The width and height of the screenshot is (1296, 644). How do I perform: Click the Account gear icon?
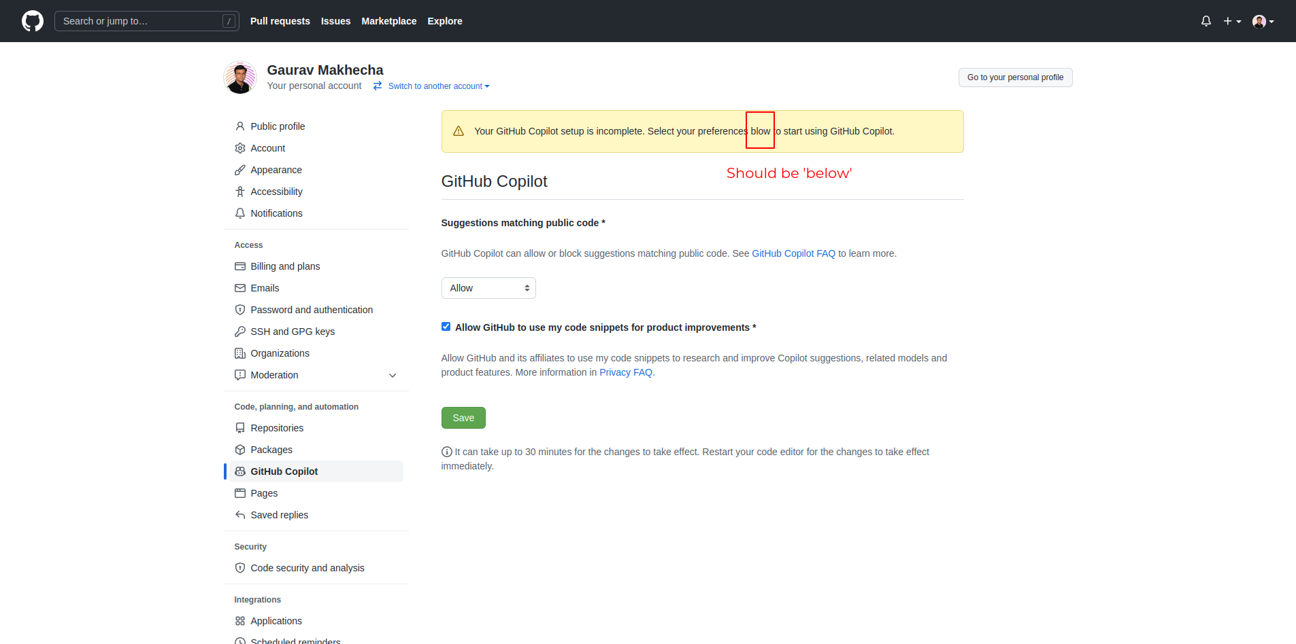coord(240,148)
